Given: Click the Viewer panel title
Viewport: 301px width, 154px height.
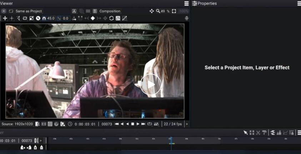Looking at the screenshot, I should pos(6,4).
